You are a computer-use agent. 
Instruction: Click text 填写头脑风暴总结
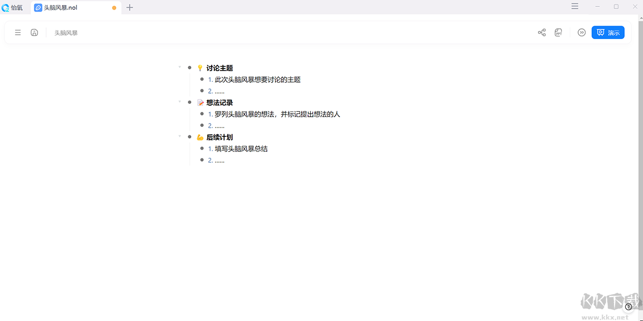[x=241, y=149]
